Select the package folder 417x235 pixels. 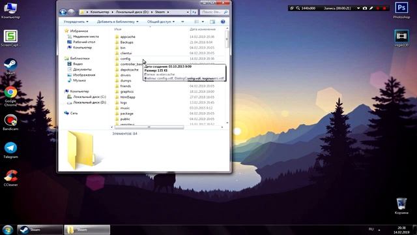click(126, 114)
